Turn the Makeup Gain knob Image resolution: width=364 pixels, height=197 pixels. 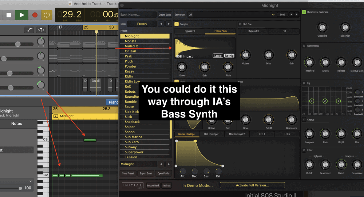point(357,62)
